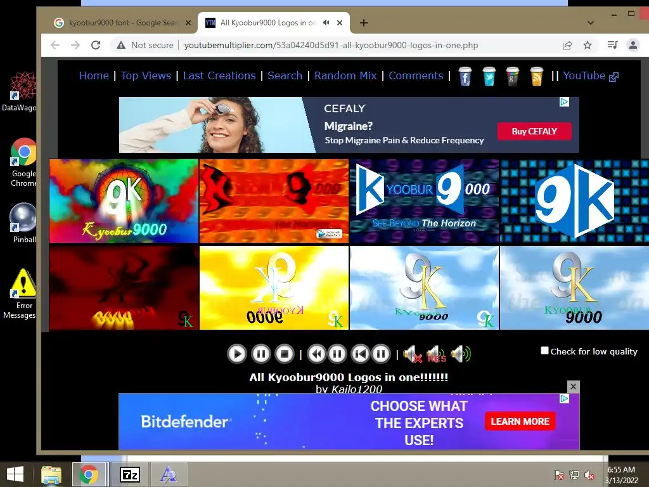Click the last pause button, before the speaker icons
This screenshot has height=487, width=649.
click(x=381, y=354)
